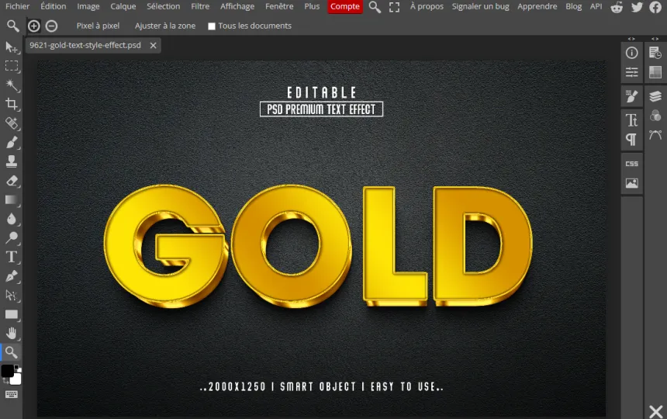The height and width of the screenshot is (419, 667).
Task: Open the Calque menu
Action: [123, 6]
